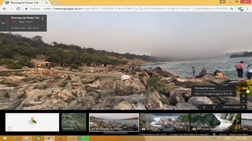This screenshot has width=252, height=141.
Task: Collapse the thumbnail strip with Hide imagery
Action: coord(233,107)
